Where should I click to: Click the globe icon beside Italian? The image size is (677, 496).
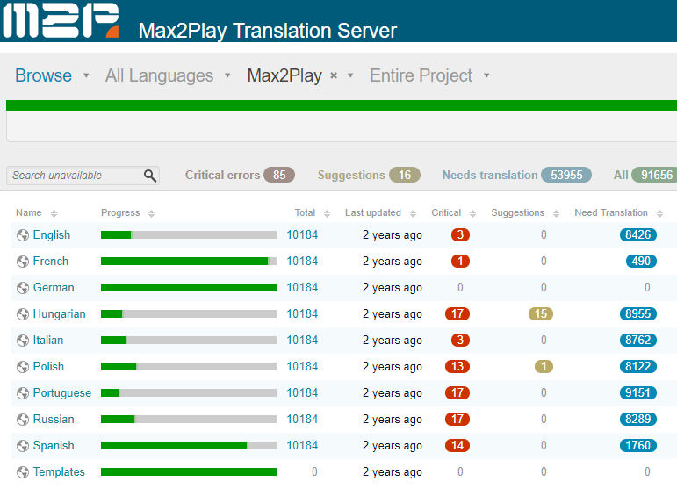click(x=23, y=341)
